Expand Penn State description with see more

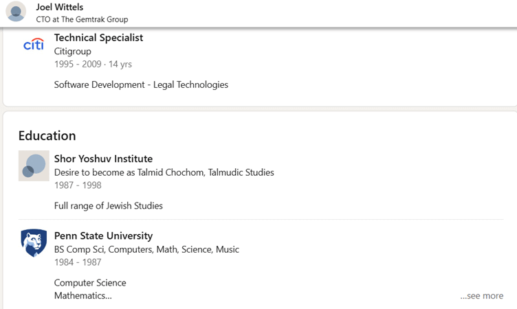coord(481,296)
